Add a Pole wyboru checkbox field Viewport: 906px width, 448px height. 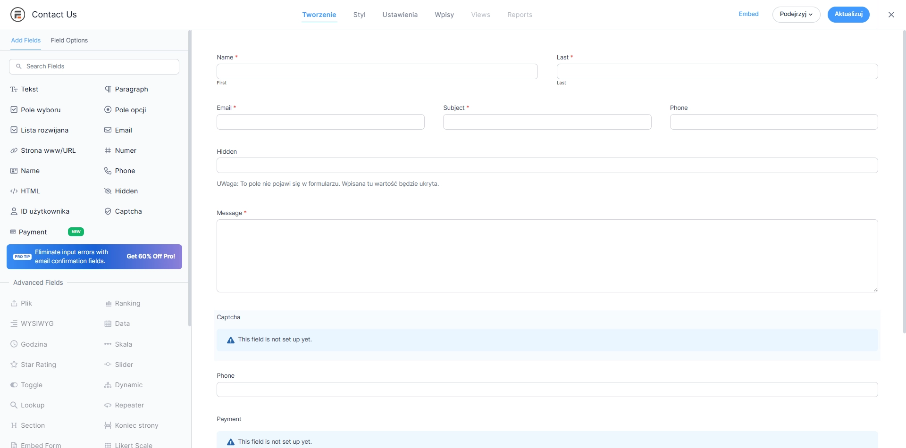[x=36, y=110]
